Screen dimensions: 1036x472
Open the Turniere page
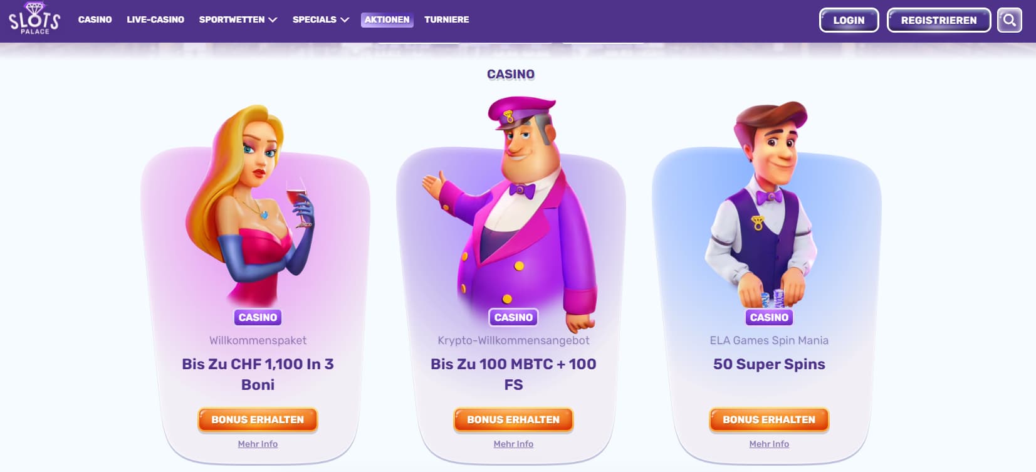pos(447,19)
